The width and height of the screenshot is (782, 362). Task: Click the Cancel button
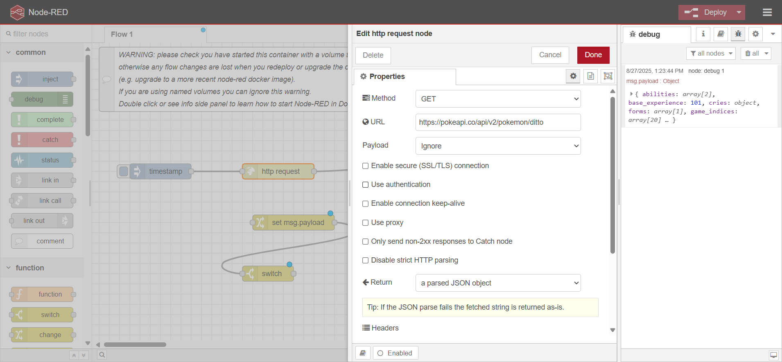(550, 55)
